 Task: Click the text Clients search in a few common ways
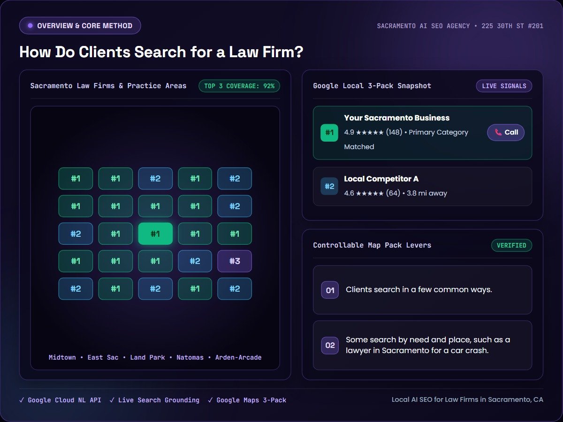tap(419, 290)
